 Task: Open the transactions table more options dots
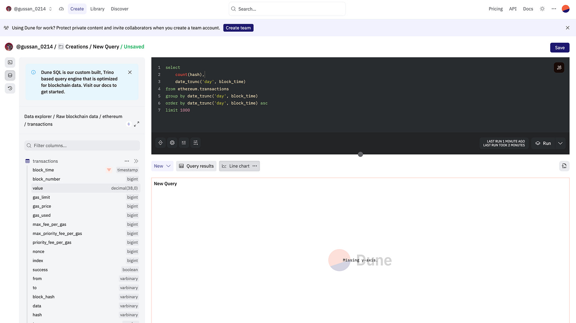pyautogui.click(x=127, y=161)
